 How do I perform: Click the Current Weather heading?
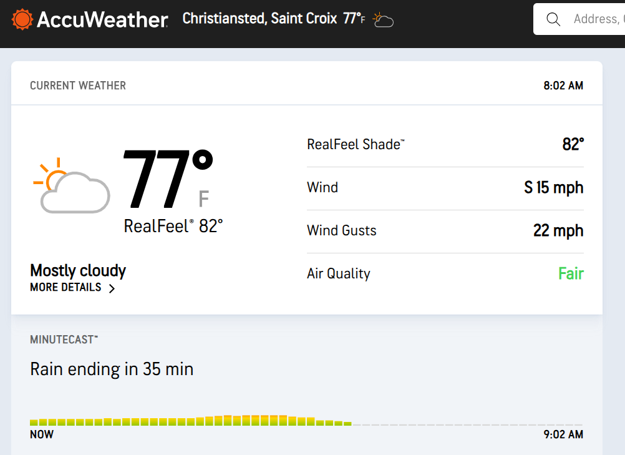tap(78, 86)
